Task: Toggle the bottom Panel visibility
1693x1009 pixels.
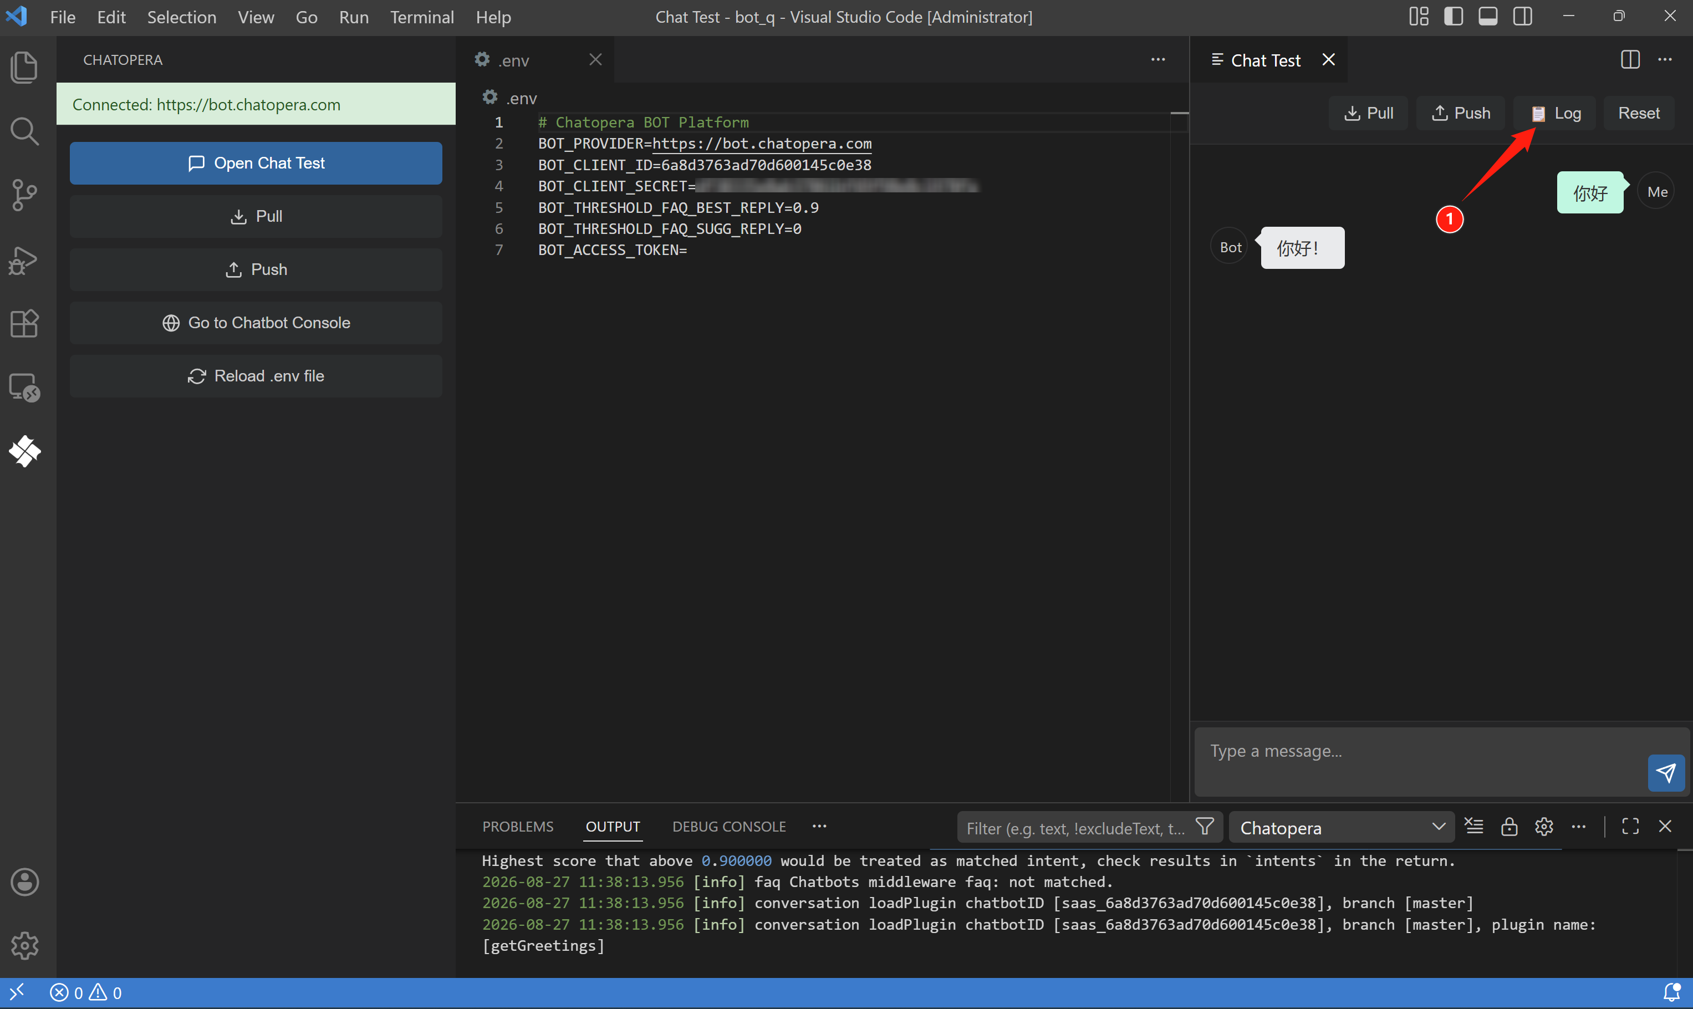Action: tap(1488, 16)
